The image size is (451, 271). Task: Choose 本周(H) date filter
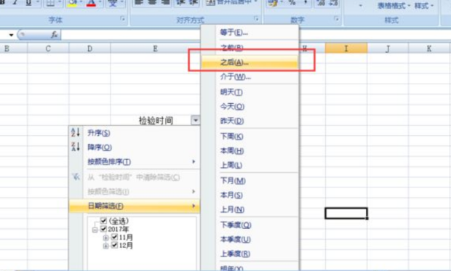pyautogui.click(x=250, y=150)
